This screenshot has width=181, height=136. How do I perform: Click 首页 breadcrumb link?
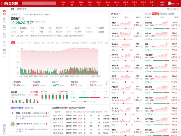point(13,9)
